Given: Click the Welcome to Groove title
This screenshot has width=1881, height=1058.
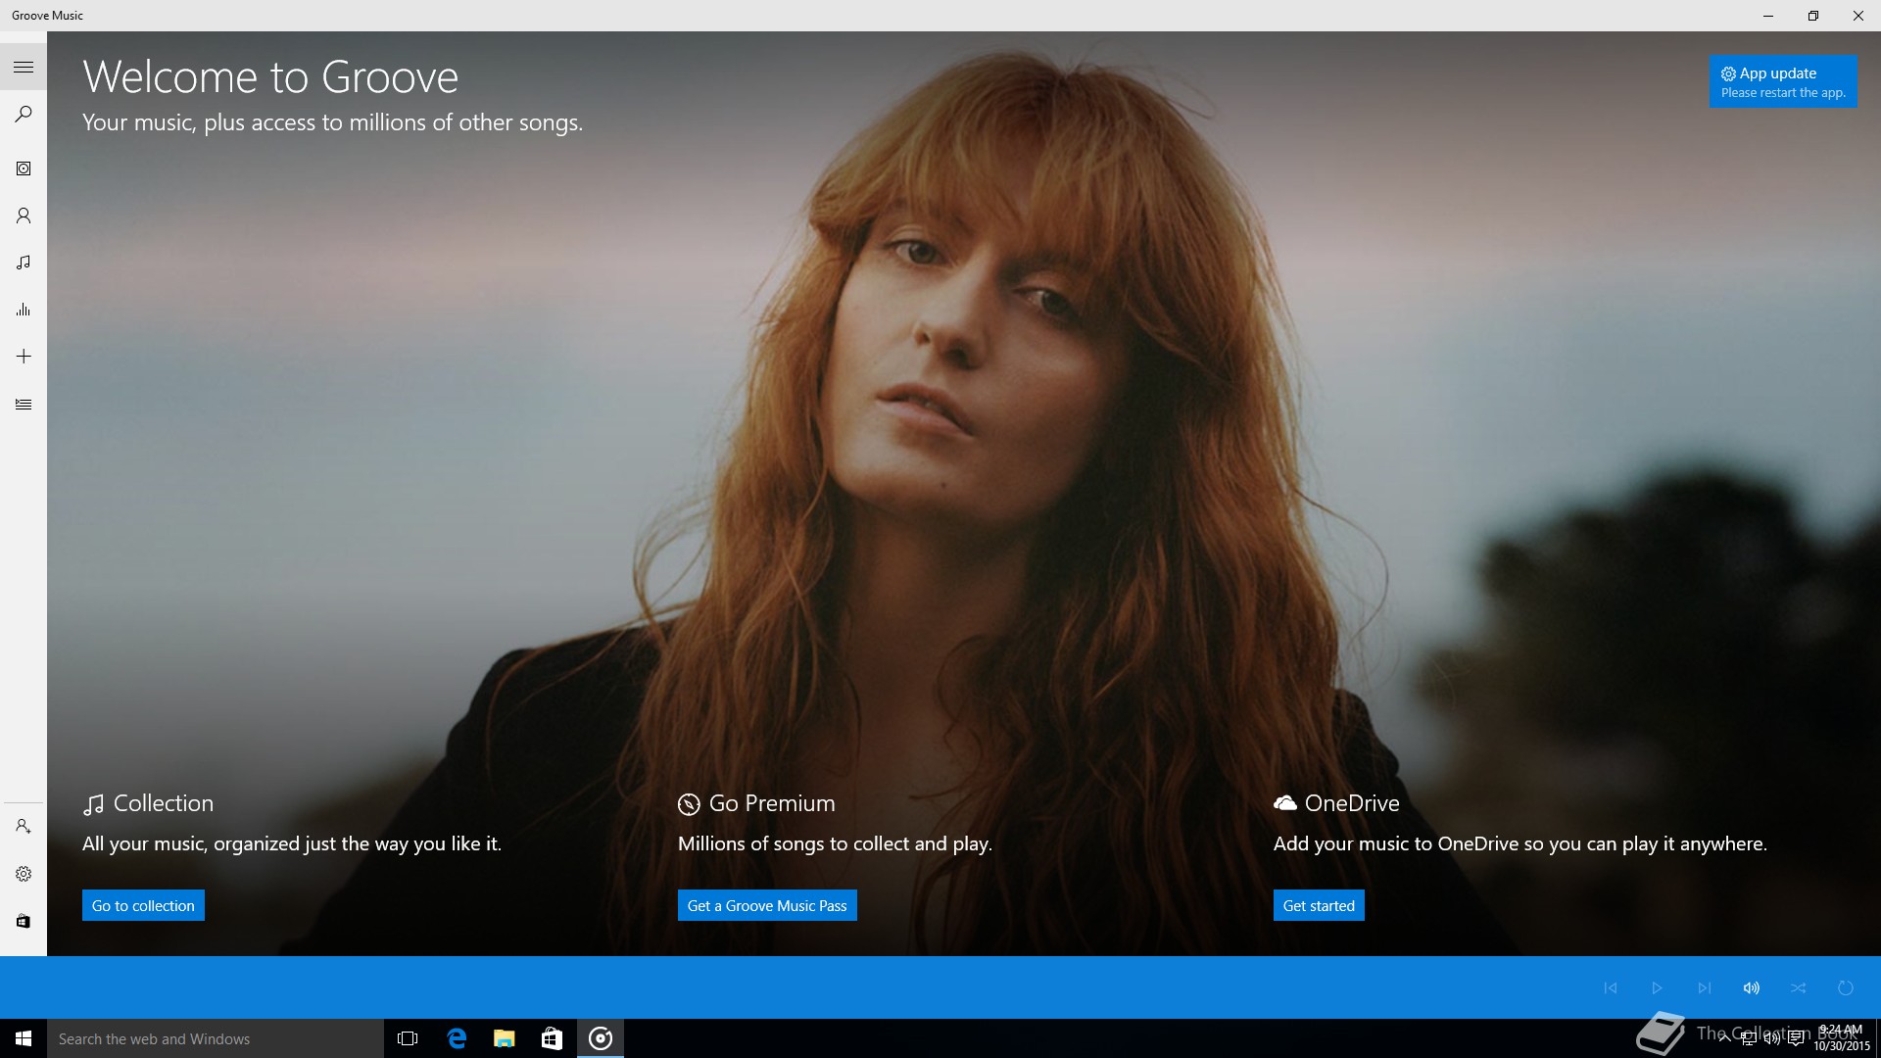Looking at the screenshot, I should [270, 76].
